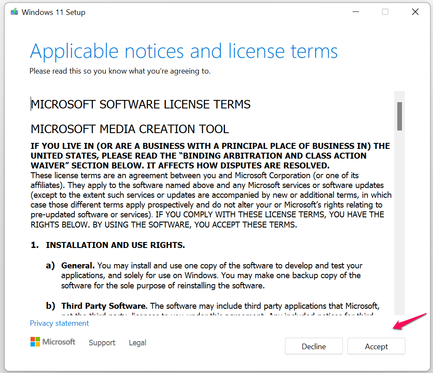Open the Privacy statement link
The image size is (433, 373).
point(59,323)
